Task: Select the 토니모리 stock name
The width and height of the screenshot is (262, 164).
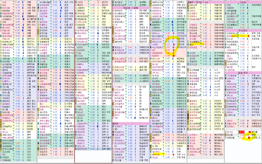Action: (x=156, y=121)
